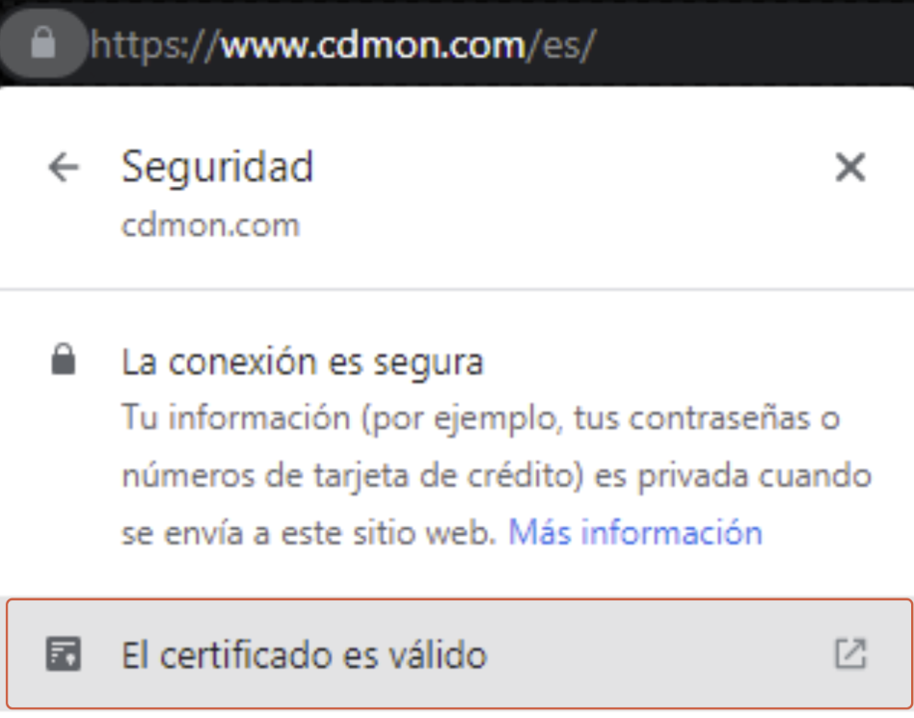Go back using the arrow beside Seguridad

tap(63, 168)
